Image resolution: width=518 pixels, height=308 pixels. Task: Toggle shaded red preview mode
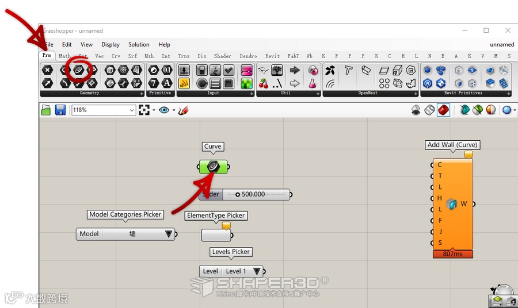point(443,110)
